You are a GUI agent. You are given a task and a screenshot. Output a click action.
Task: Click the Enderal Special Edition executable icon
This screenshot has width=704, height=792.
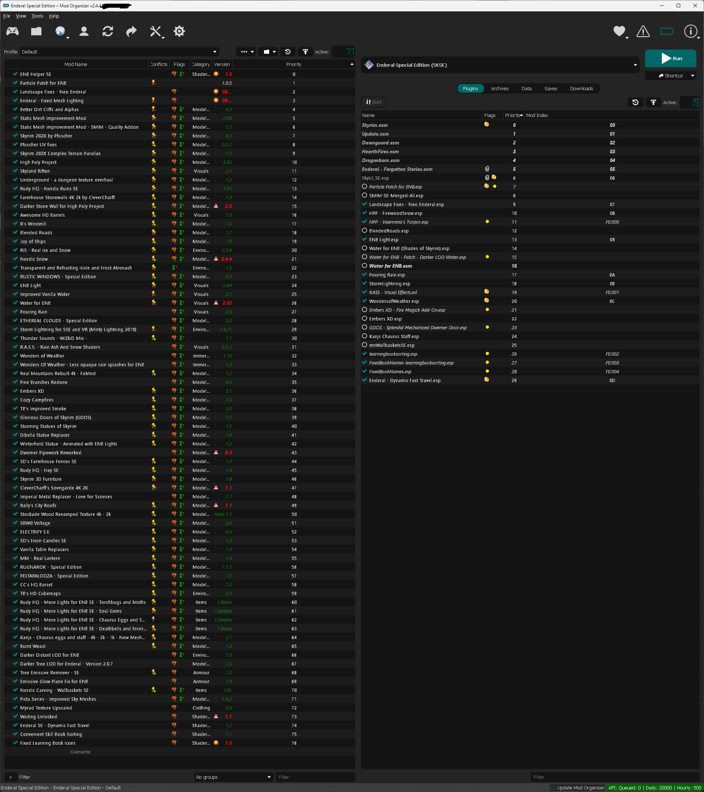[x=369, y=65]
